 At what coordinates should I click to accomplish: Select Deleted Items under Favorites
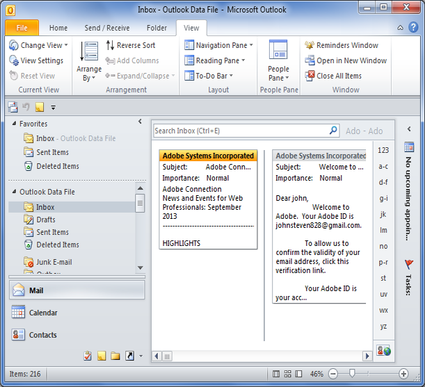pyautogui.click(x=51, y=166)
